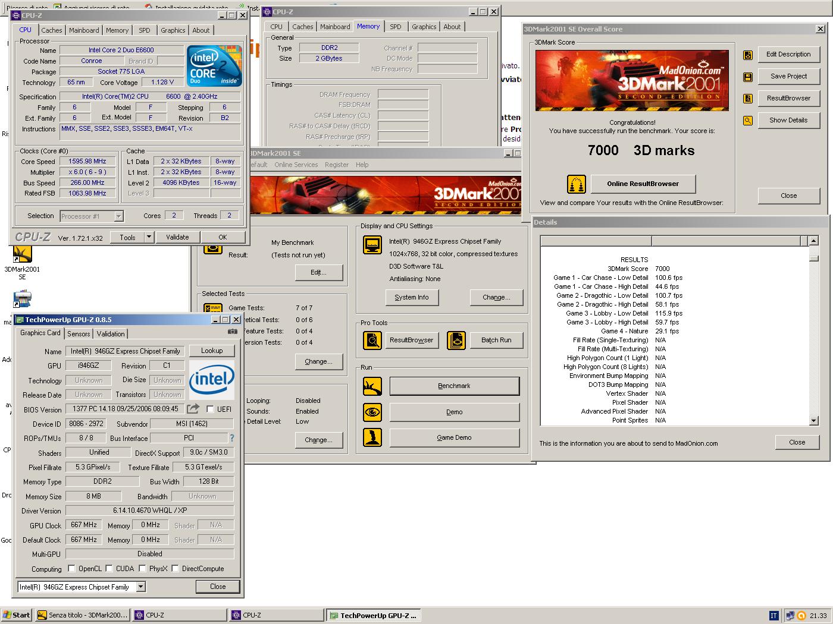Open the SPD tab in left CPU-Z
Image resolution: width=833 pixels, height=624 pixels.
click(x=145, y=30)
